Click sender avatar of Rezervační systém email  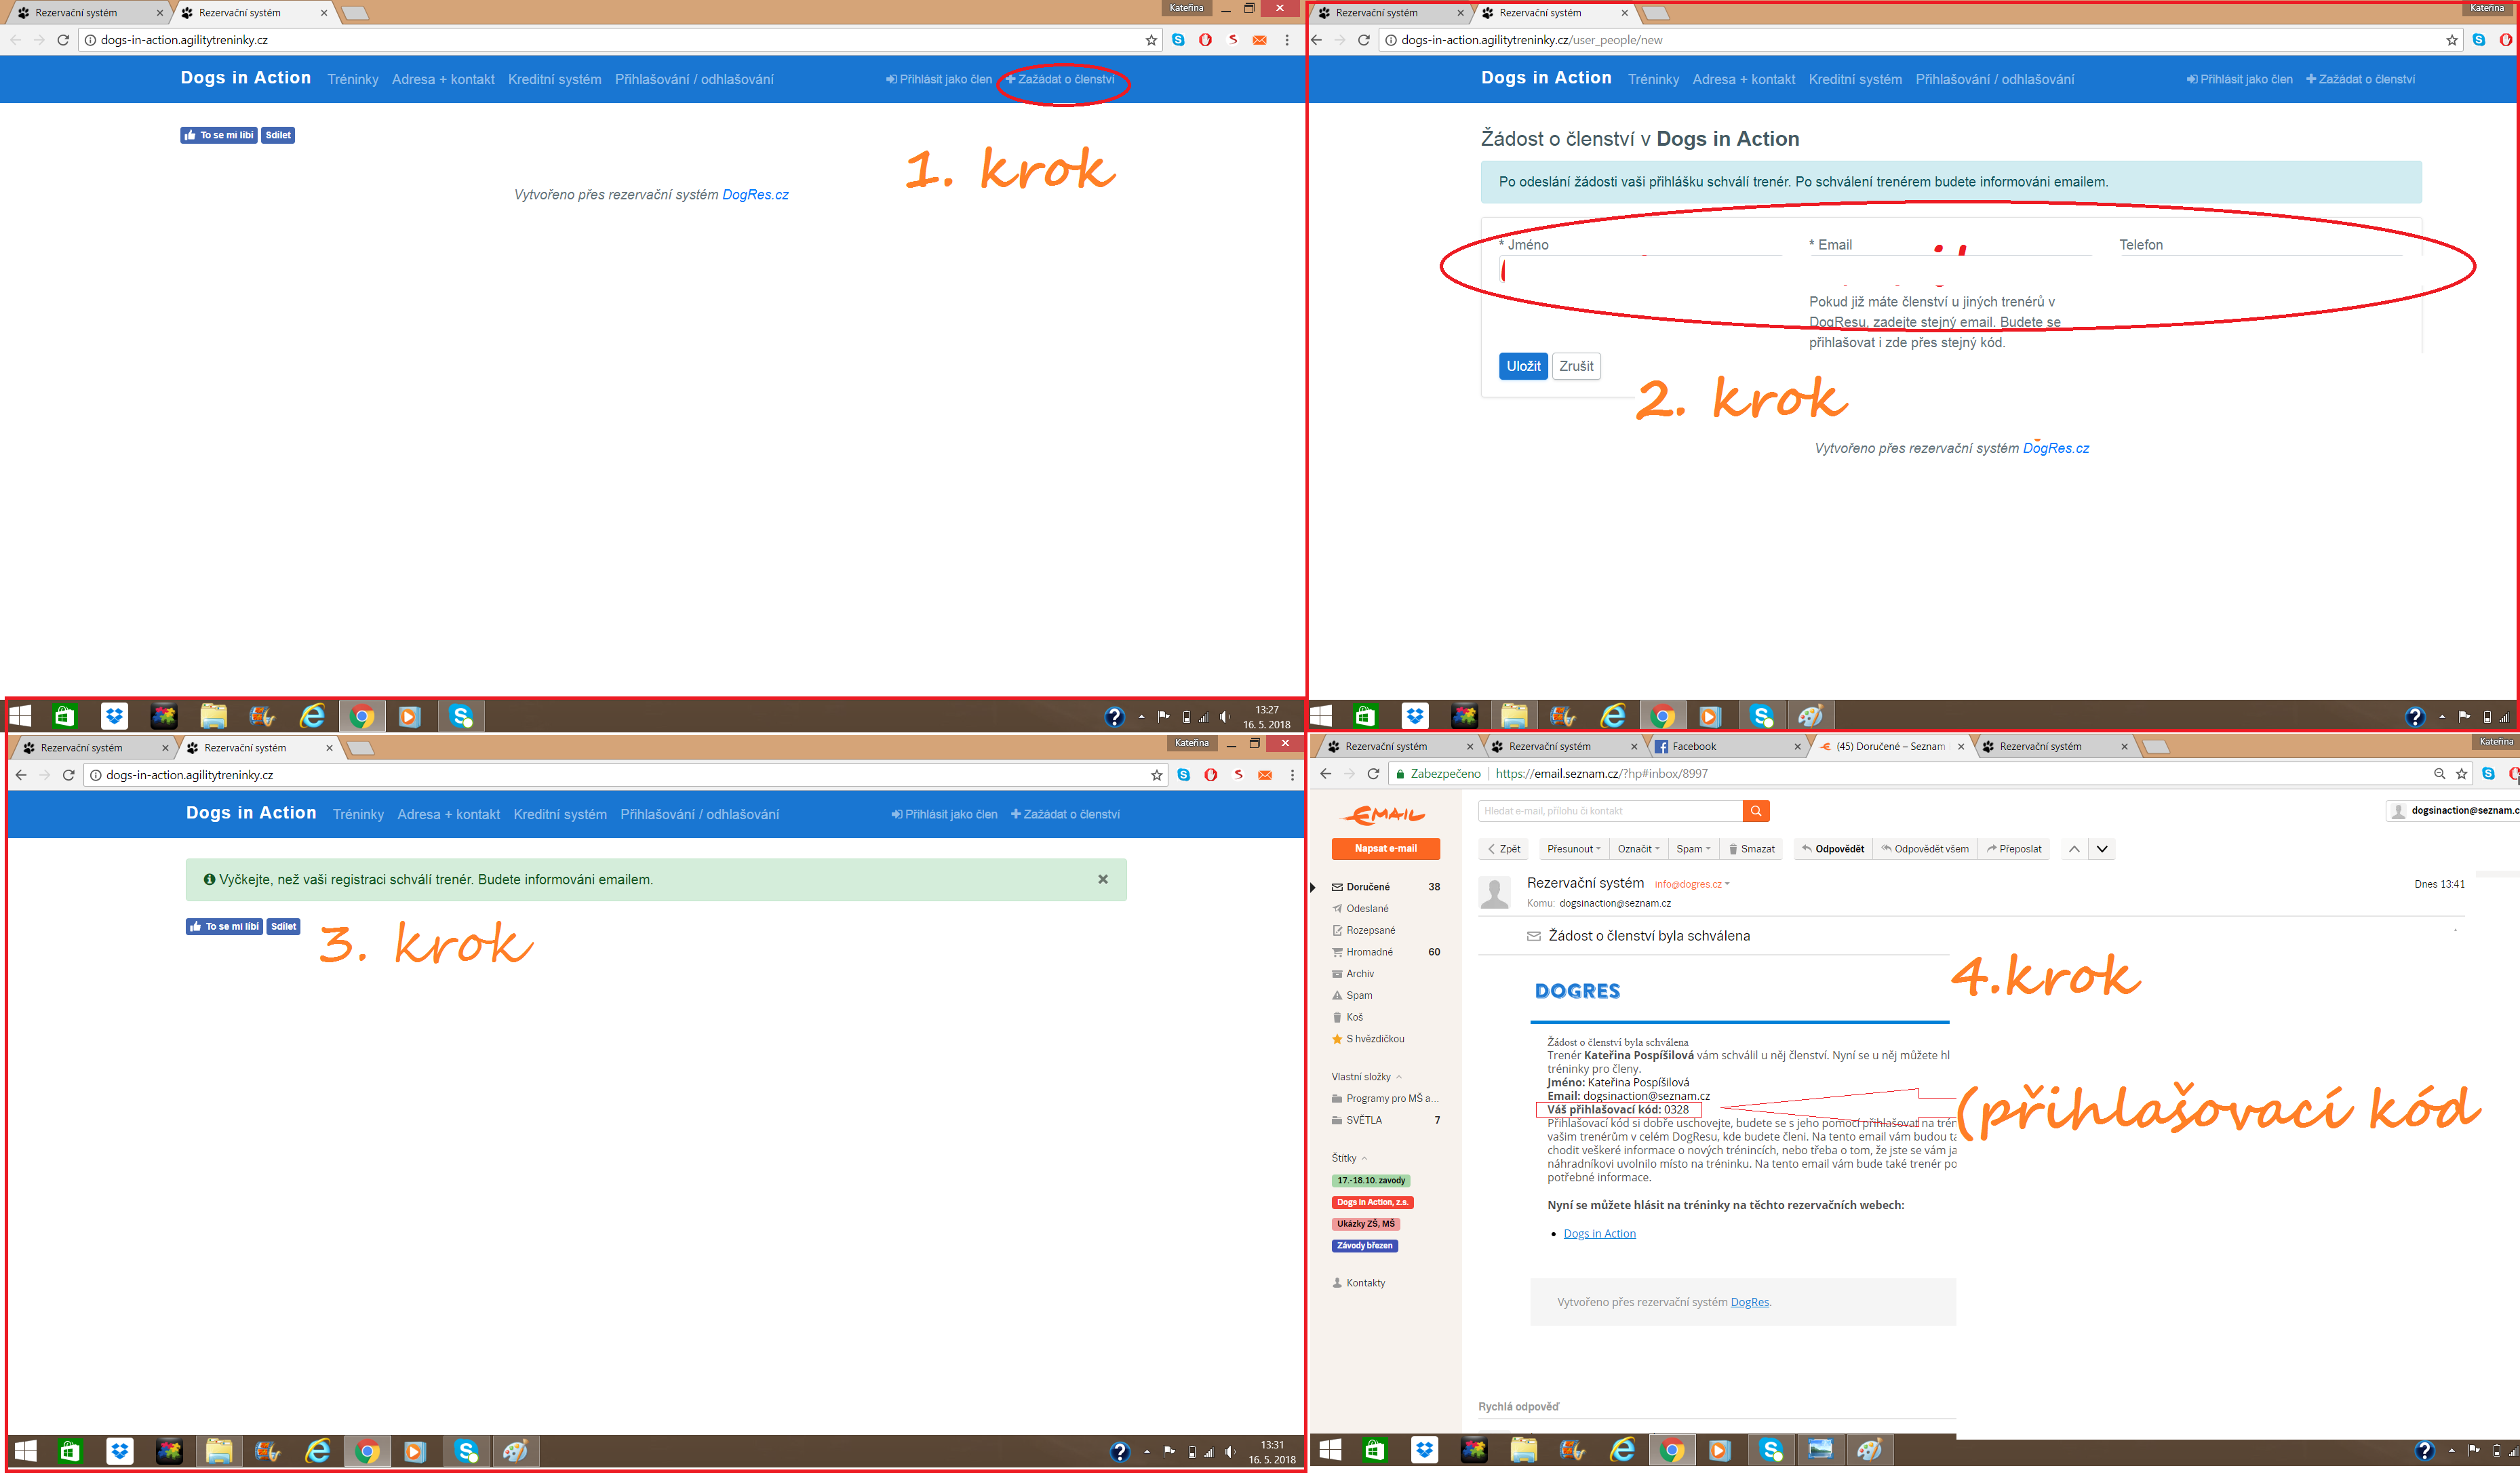(x=1495, y=892)
